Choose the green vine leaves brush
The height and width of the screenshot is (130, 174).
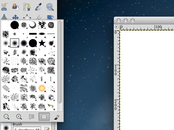click(51, 106)
